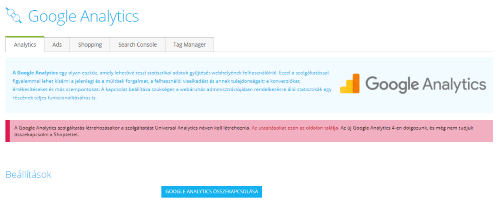The height and width of the screenshot is (216, 500).
Task: Open the Tag Manager tab
Action: coord(189,44)
